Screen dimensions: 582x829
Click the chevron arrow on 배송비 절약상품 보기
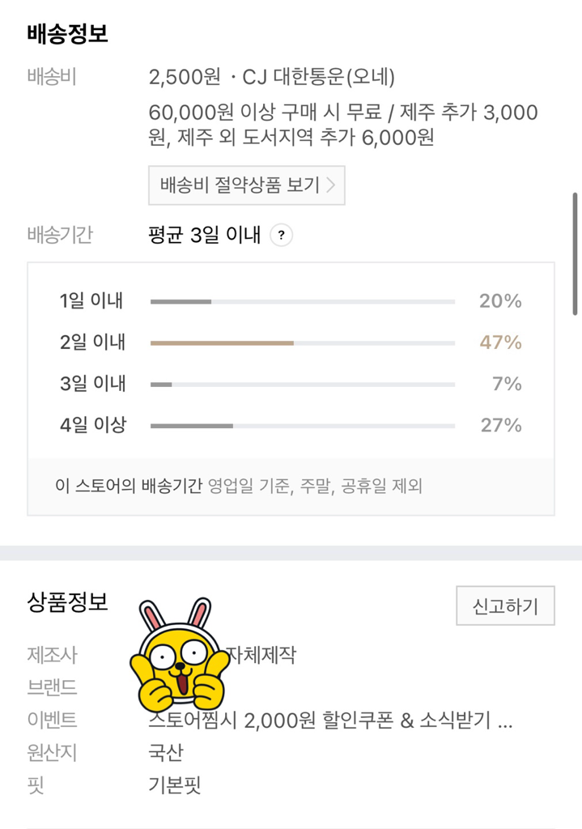[331, 185]
